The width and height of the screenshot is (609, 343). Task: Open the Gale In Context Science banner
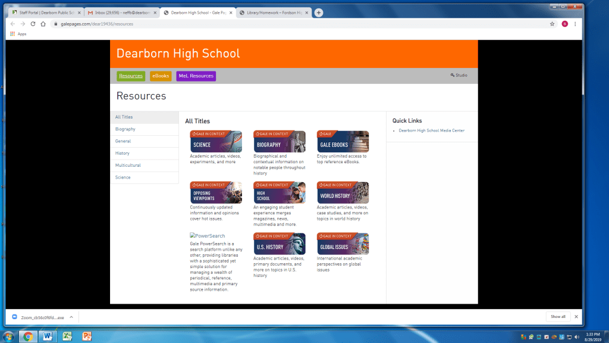tap(216, 142)
